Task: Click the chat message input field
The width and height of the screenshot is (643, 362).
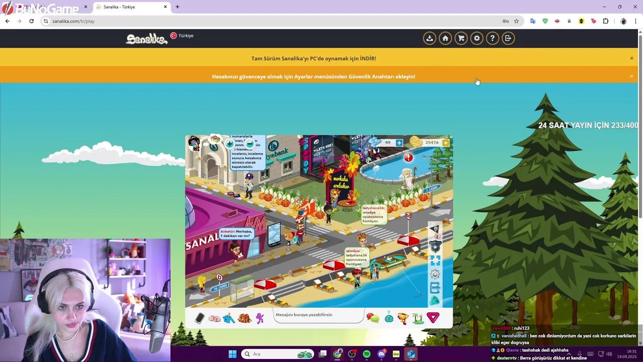Action: coord(319,315)
